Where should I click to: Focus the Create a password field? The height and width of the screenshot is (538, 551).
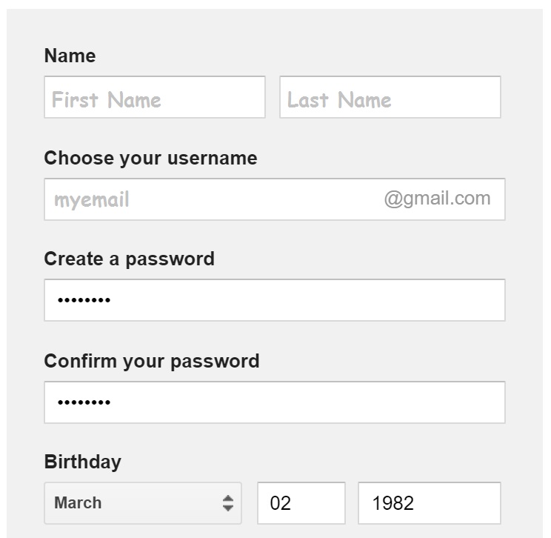(274, 300)
